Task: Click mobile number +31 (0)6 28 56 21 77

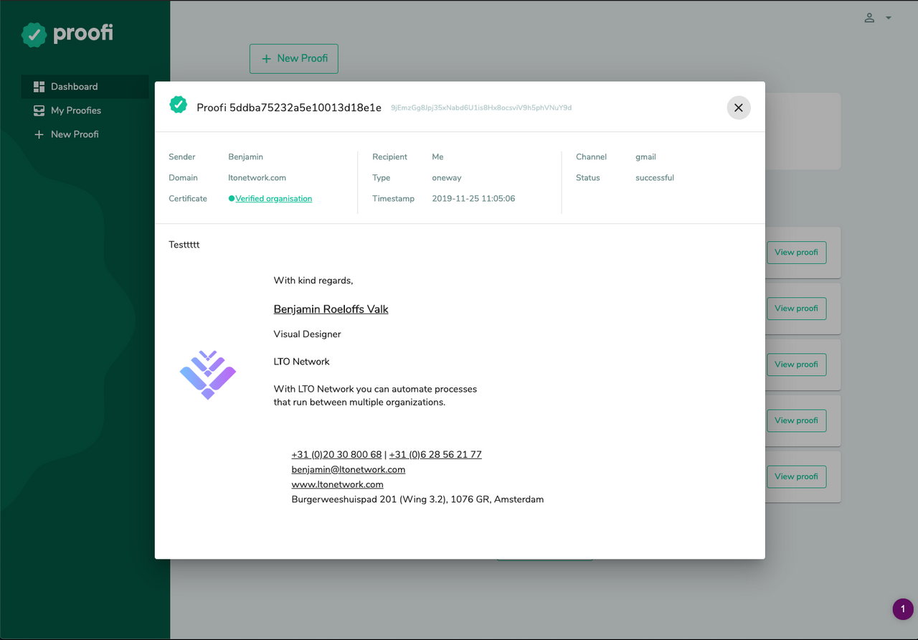Action: point(435,455)
